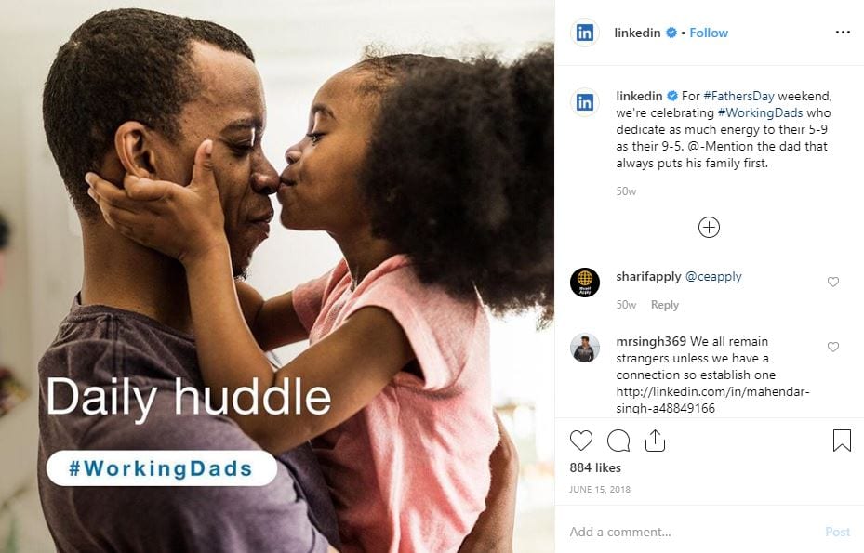Open the comment bubble icon
The height and width of the screenshot is (553, 864).
618,441
